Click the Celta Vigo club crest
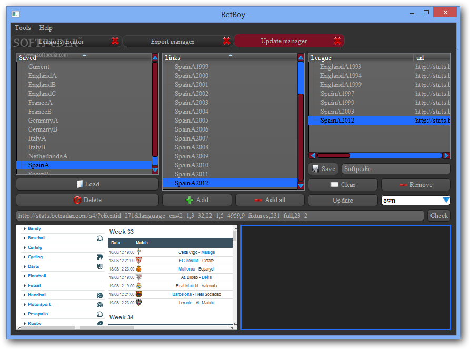This screenshot has height=350, width=471. [x=139, y=252]
